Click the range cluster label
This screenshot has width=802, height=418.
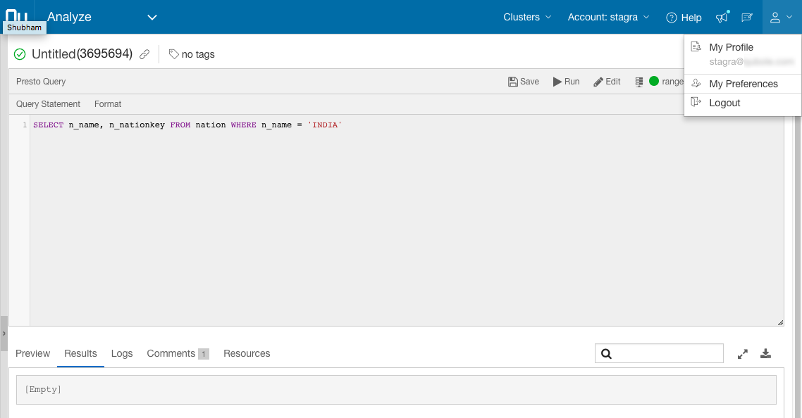pyautogui.click(x=672, y=81)
